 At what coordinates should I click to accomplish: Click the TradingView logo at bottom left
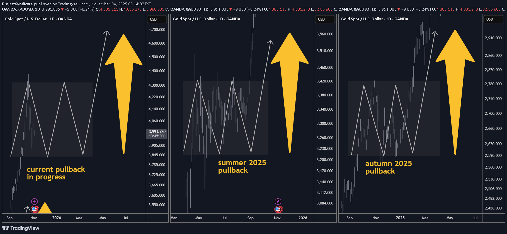[x=21, y=228]
